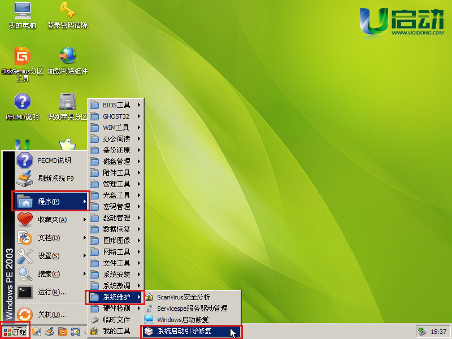Click the blue notepad-frame quick launch icon
The image size is (452, 339).
click(76, 332)
